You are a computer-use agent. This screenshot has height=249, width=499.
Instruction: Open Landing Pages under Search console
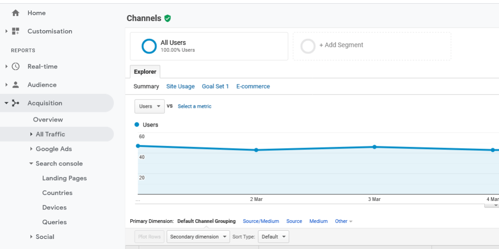coord(64,178)
